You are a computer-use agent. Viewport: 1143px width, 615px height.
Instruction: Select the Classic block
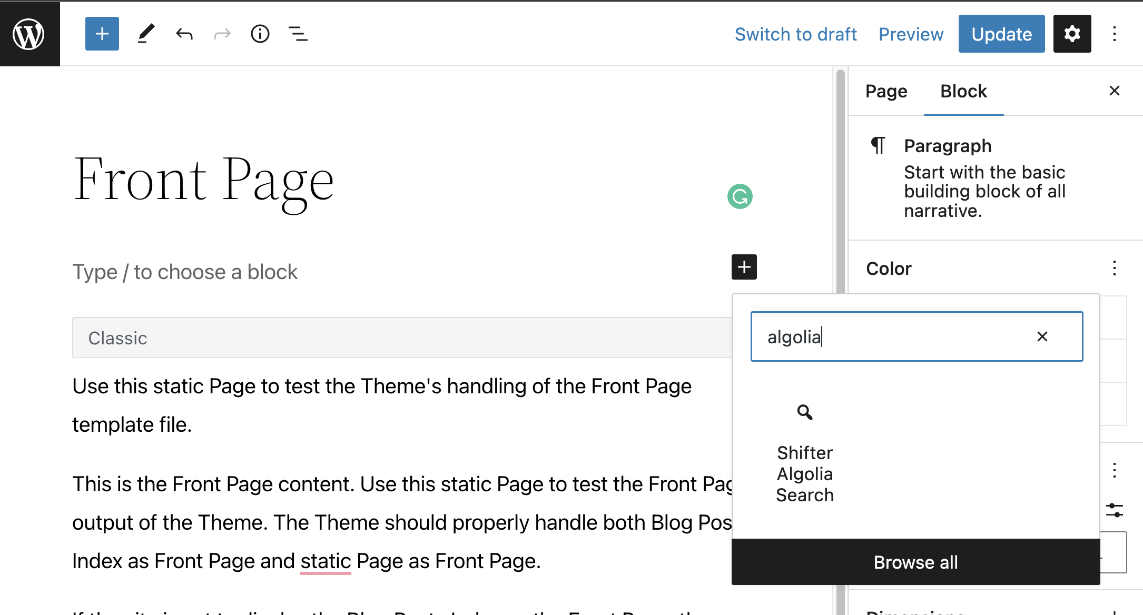[401, 338]
